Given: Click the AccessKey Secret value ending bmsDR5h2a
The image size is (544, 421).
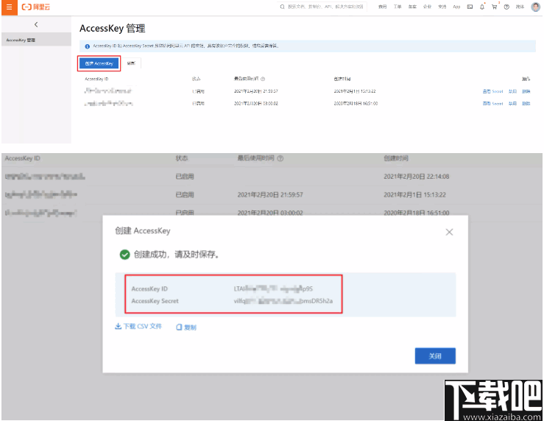Looking at the screenshot, I should pyautogui.click(x=283, y=301).
